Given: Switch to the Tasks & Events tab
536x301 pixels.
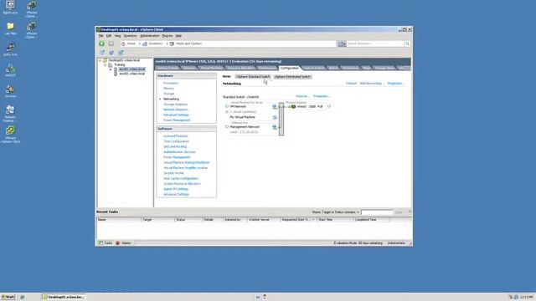Looking at the screenshot, I should point(313,68).
